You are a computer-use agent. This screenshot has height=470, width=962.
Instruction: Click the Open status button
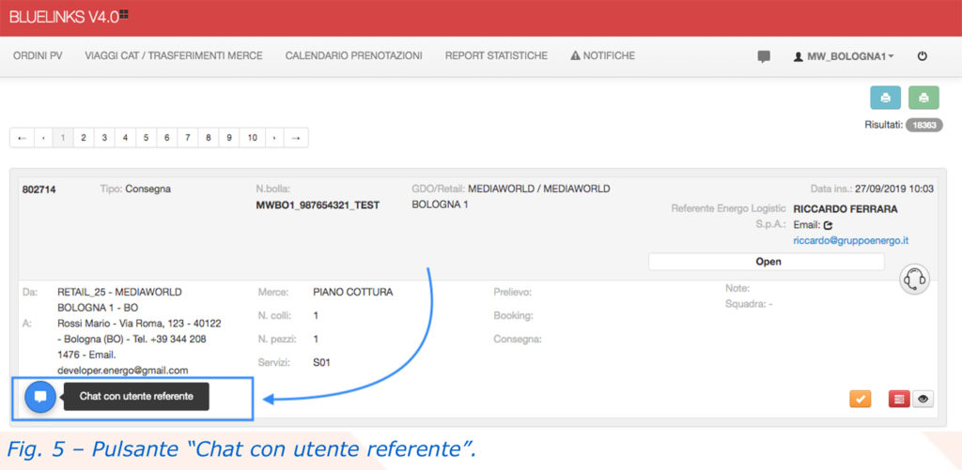[767, 262]
